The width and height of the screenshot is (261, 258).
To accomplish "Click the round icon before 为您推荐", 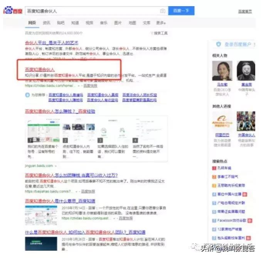I will tap(27, 95).
